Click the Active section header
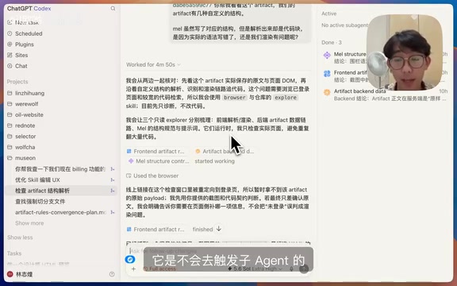The height and width of the screenshot is (286, 457). [328, 14]
